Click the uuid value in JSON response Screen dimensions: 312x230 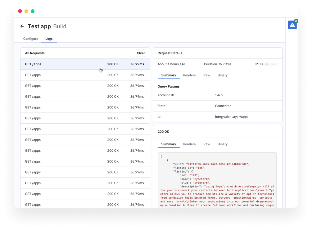(x=217, y=164)
